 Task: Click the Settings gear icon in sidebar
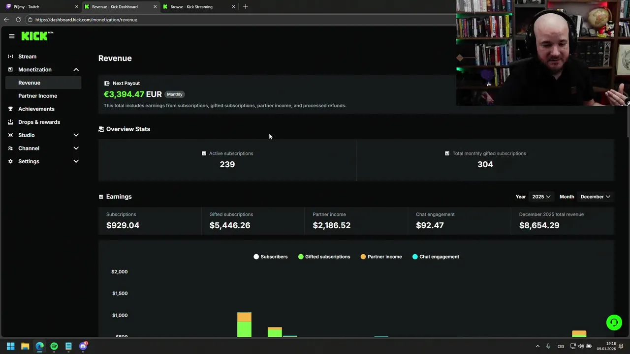click(10, 161)
